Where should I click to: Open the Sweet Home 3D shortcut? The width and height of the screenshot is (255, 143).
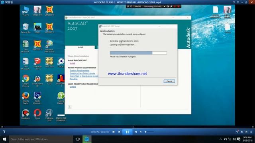(x=37, y=81)
